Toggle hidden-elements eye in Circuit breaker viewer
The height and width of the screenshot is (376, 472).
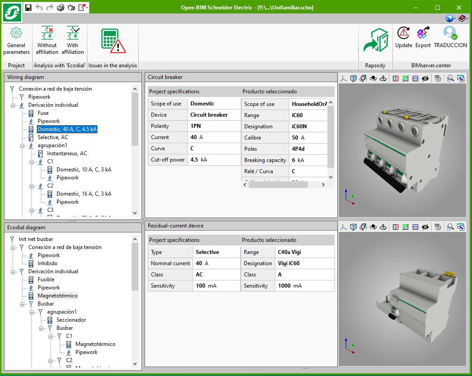425,79
